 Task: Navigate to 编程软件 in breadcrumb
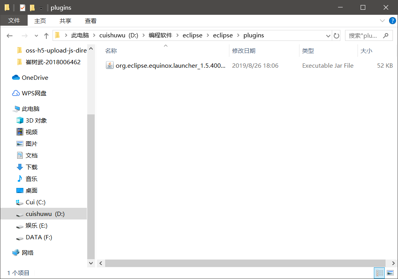click(160, 35)
